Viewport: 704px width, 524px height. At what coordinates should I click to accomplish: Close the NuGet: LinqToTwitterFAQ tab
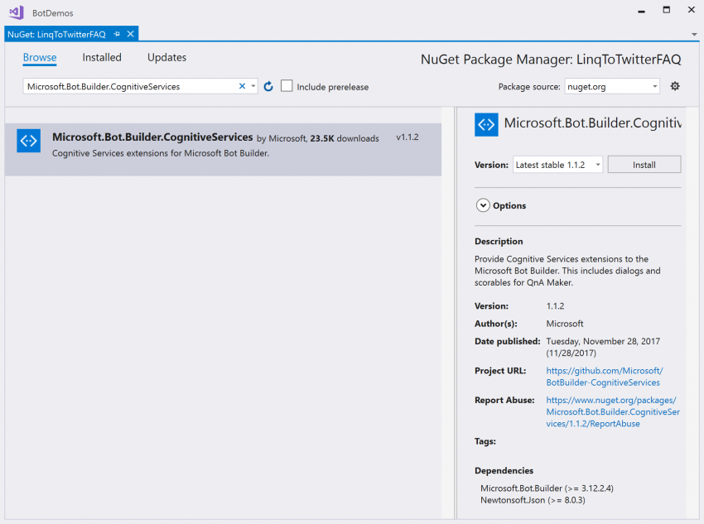(x=131, y=34)
